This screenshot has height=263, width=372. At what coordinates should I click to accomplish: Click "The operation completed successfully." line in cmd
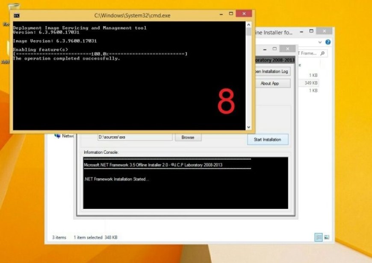tap(66, 58)
